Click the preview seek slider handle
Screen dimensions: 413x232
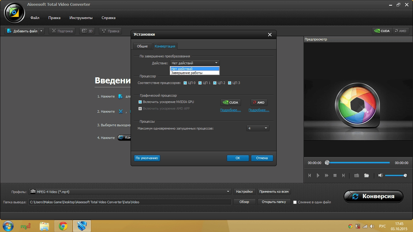pyautogui.click(x=327, y=163)
